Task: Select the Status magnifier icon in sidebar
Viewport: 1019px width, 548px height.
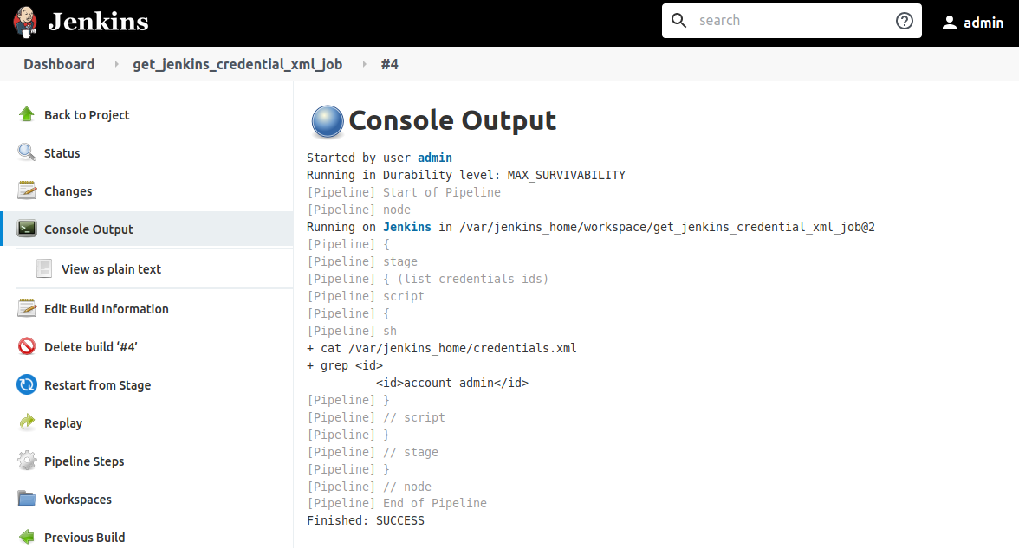Action: (26, 152)
